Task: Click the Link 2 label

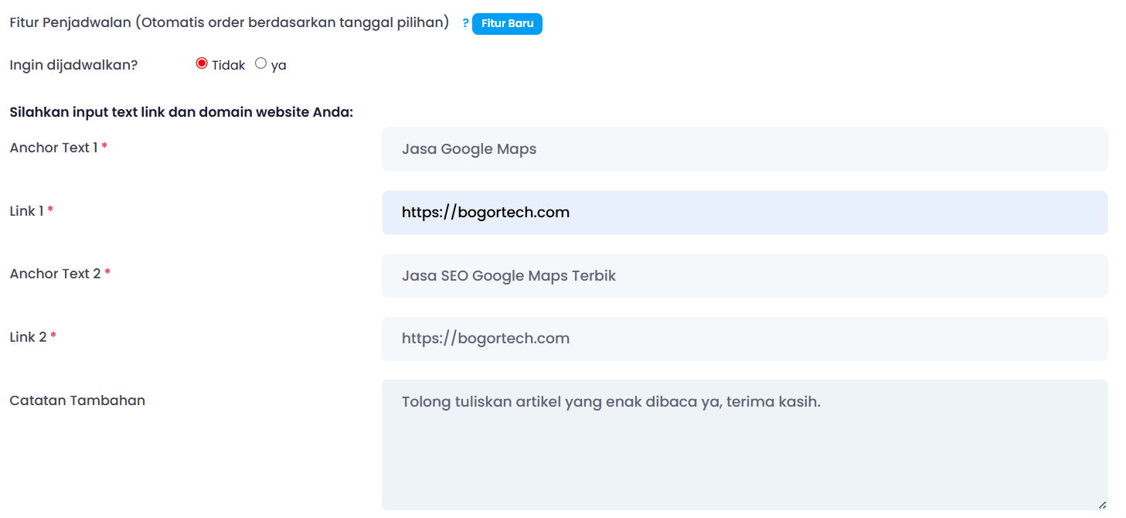Action: click(x=33, y=337)
